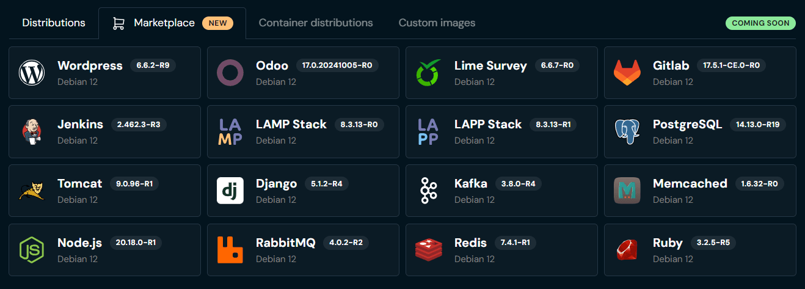
Task: Click Debian 12 under Redis
Action: click(475, 258)
